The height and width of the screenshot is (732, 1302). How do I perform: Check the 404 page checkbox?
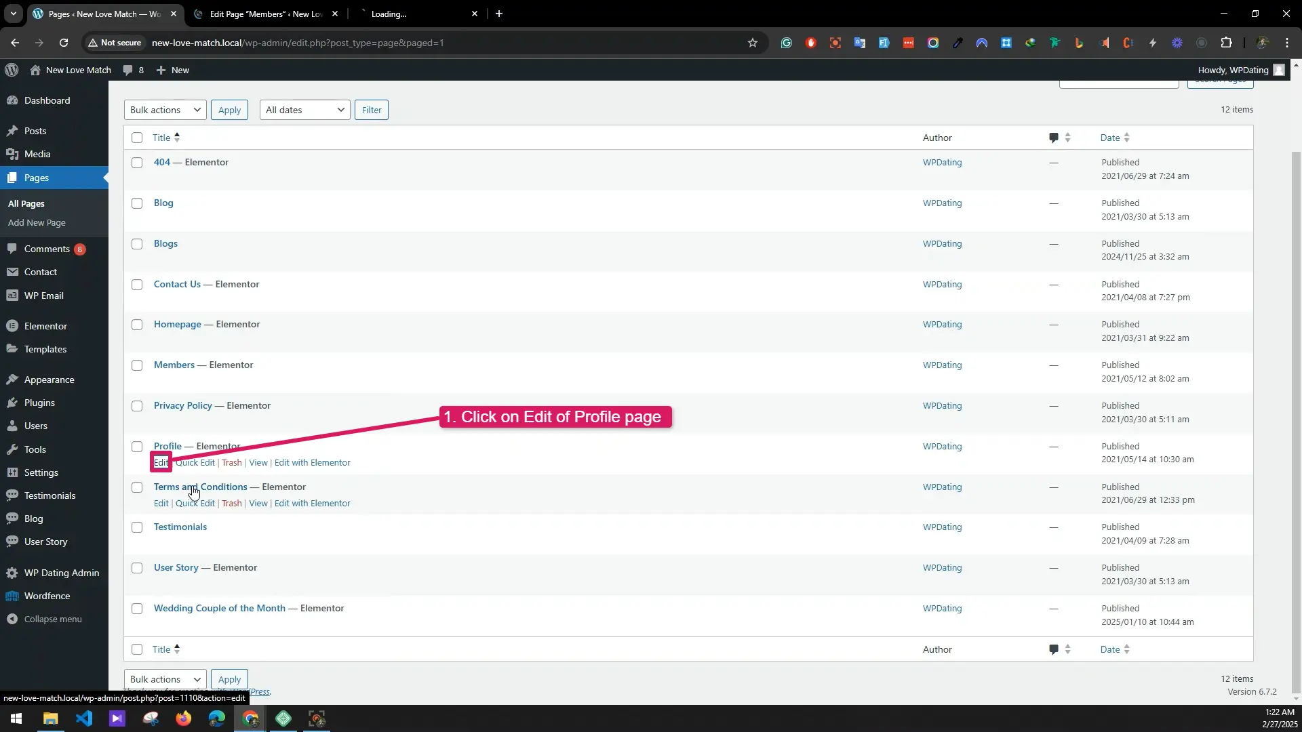click(x=137, y=163)
